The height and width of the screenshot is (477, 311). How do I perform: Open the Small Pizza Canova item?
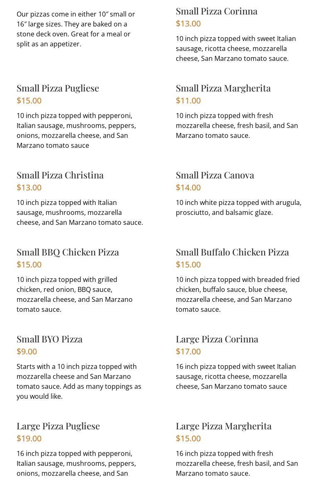[215, 175]
